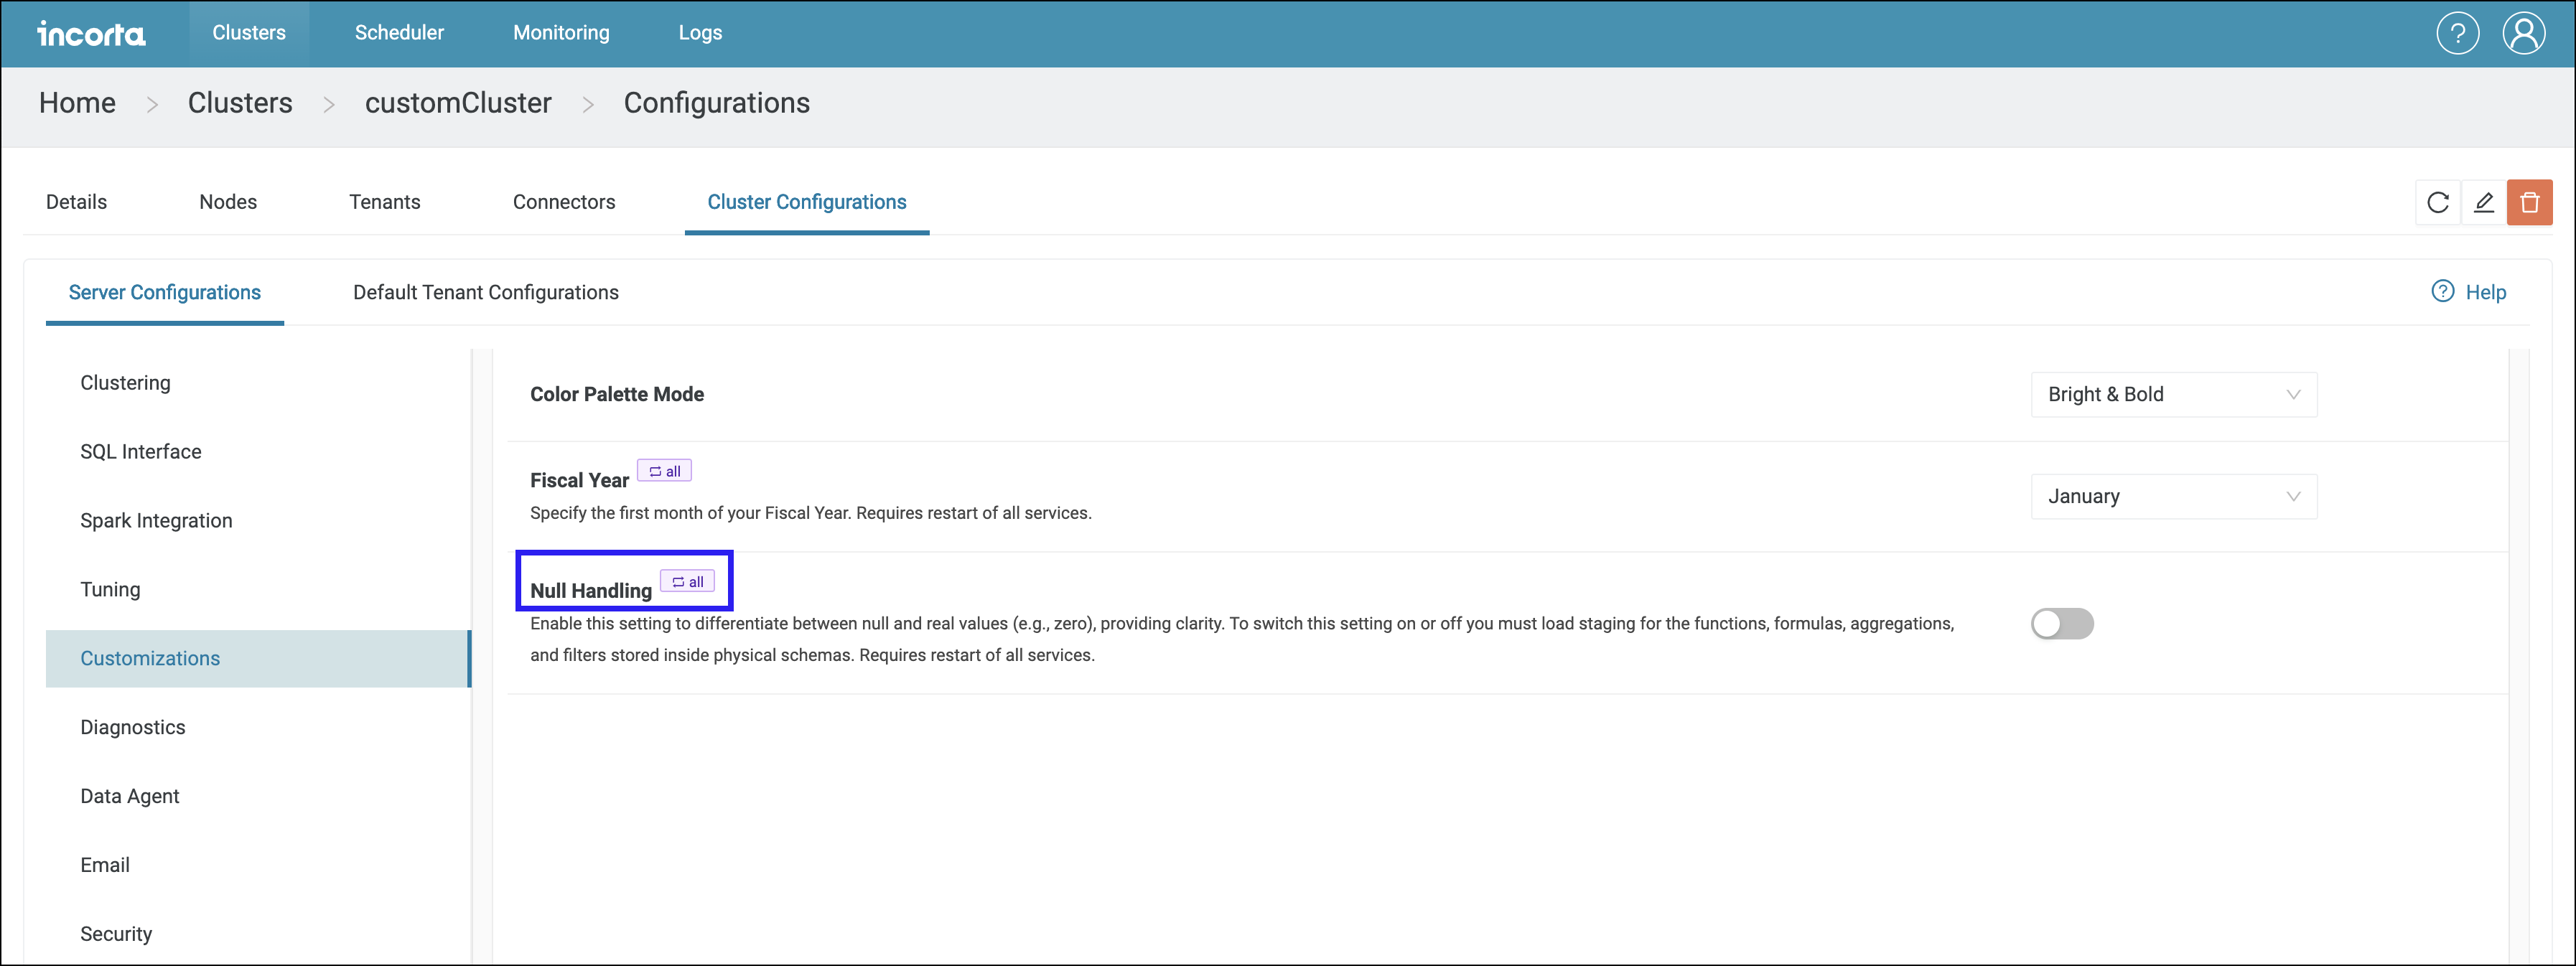
Task: Open the Clusters menu in top bar
Action: pos(249,33)
